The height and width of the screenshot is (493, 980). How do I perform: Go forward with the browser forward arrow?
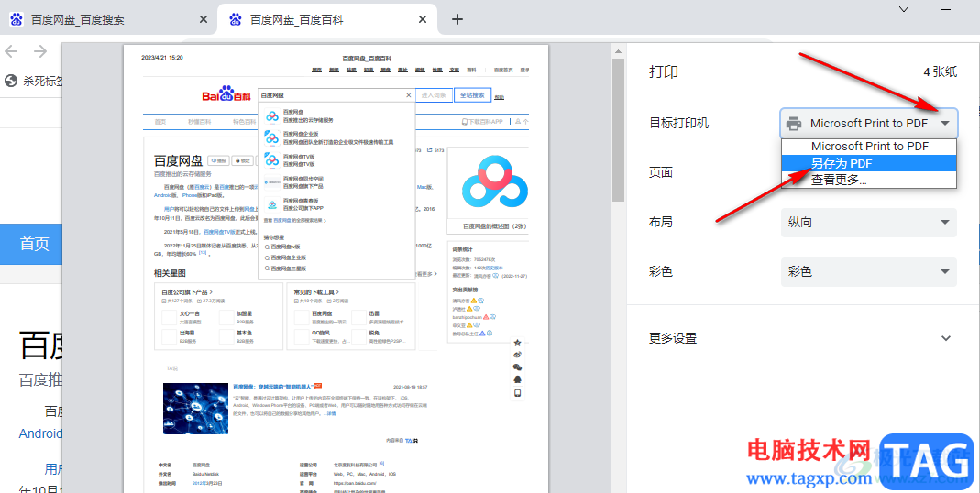(40, 51)
